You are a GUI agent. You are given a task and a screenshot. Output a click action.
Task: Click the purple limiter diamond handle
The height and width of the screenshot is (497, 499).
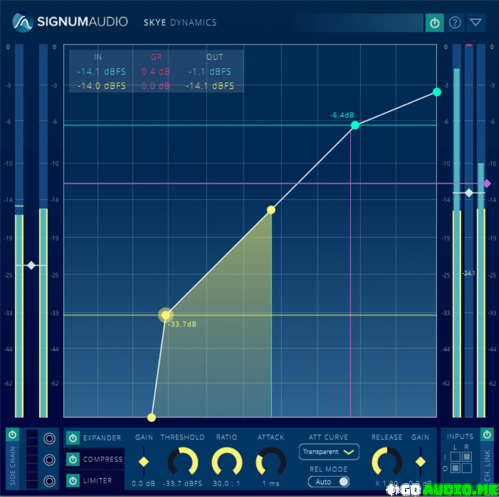[x=486, y=184]
